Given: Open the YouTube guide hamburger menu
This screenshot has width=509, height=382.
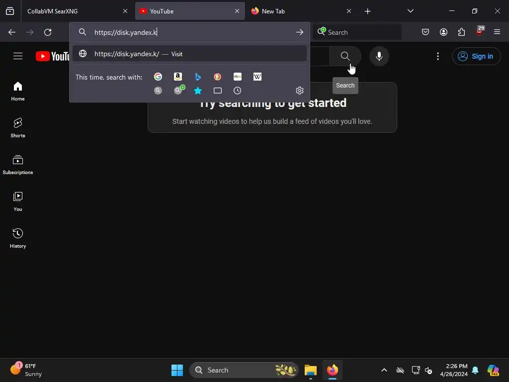Looking at the screenshot, I should pos(18,56).
